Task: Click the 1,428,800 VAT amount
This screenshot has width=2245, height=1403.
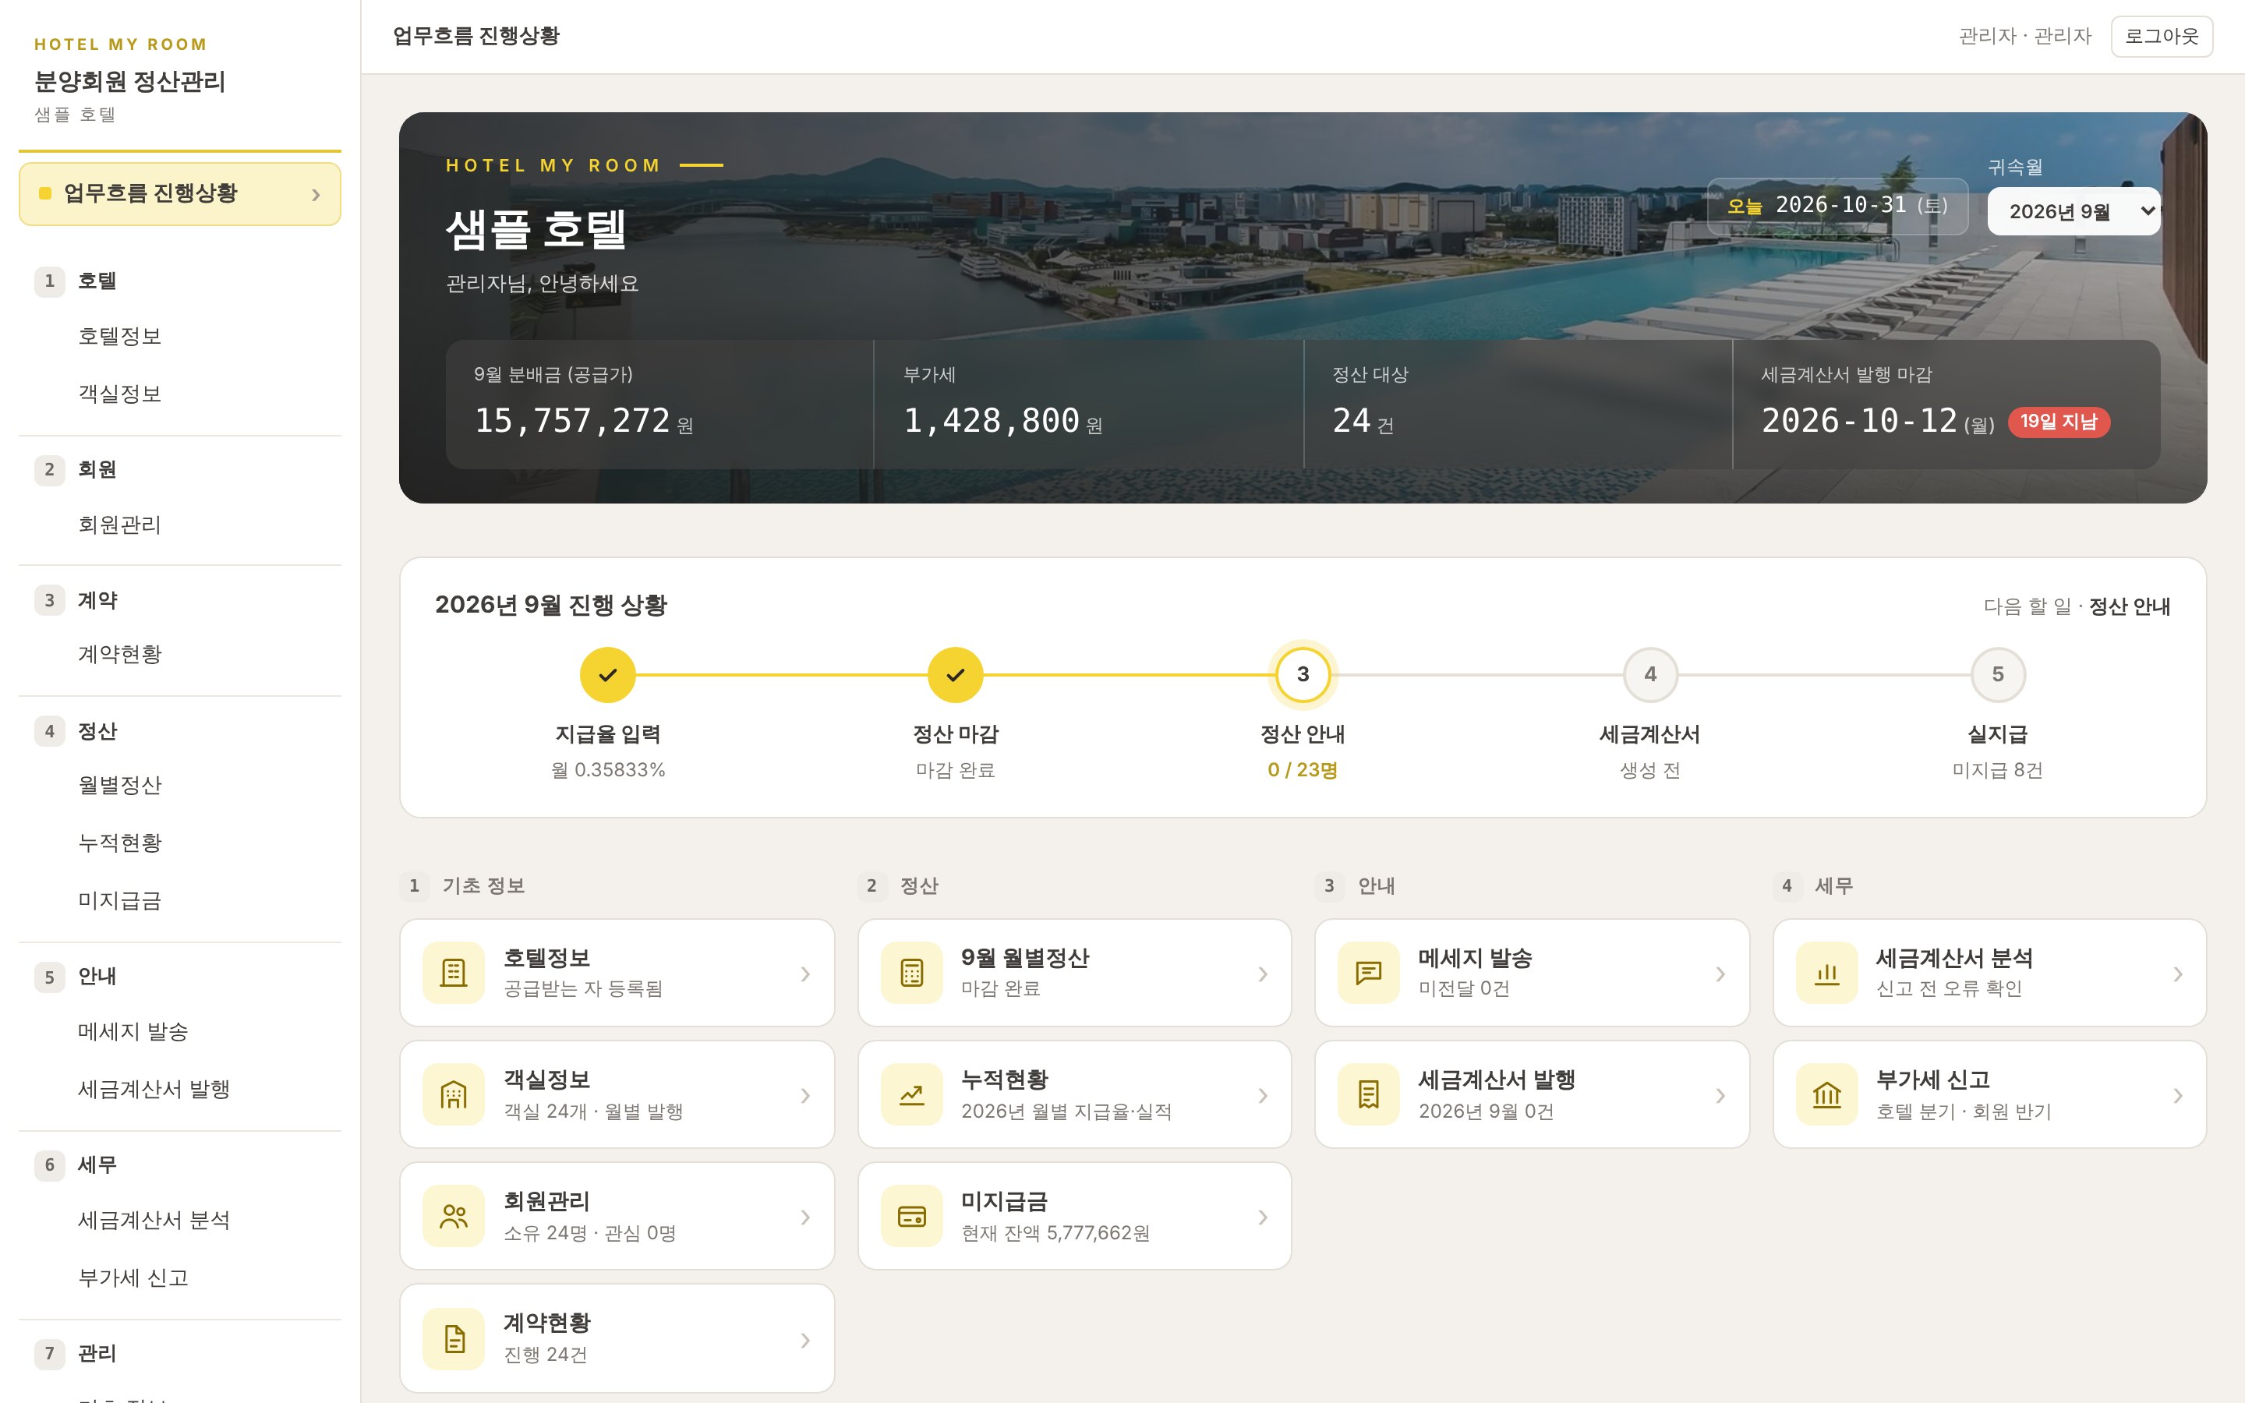Action: [x=992, y=420]
